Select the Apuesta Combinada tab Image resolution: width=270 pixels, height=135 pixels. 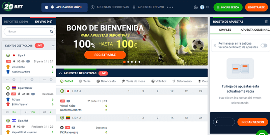tap(255, 30)
